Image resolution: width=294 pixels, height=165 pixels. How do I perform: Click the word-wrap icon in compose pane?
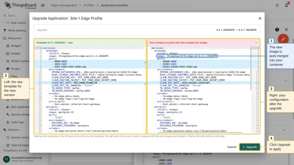pyautogui.click(x=256, y=43)
